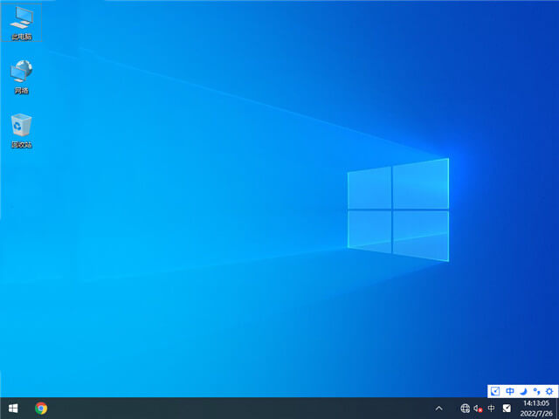The image size is (559, 419).
Task: Toggle Chinese/English on floating IME bar
Action: click(x=510, y=391)
